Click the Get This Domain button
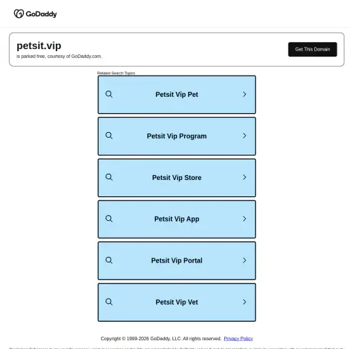The height and width of the screenshot is (349, 349). tap(312, 49)
